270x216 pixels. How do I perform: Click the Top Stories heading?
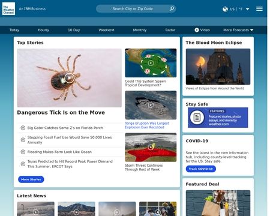point(30,43)
